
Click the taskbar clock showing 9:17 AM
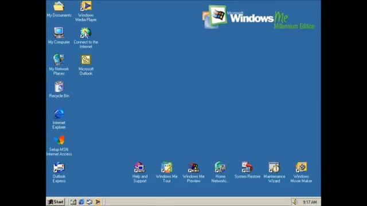pyautogui.click(x=310, y=202)
